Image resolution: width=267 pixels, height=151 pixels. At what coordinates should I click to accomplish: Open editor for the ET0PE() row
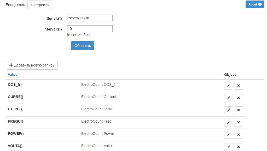coord(228,110)
